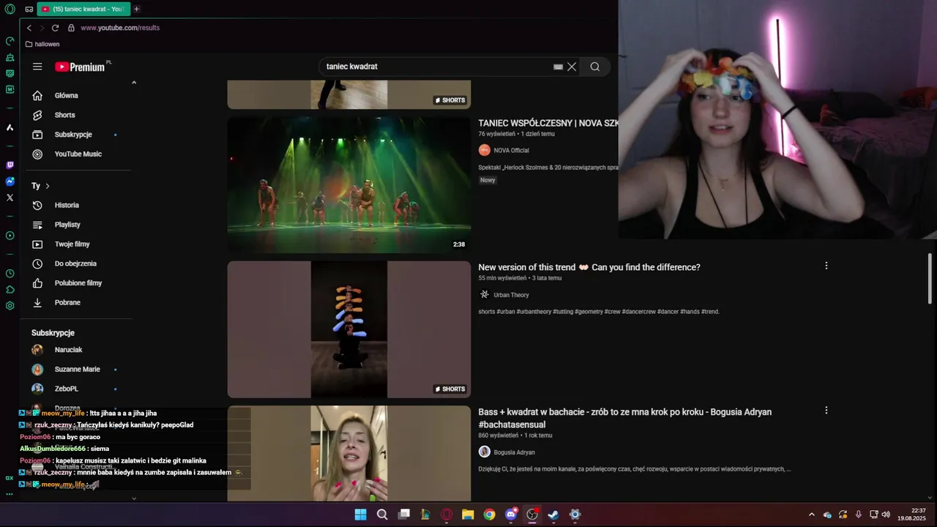This screenshot has width=937, height=527.
Task: Open extensions cube in Opera sidebar
Action: point(10,290)
